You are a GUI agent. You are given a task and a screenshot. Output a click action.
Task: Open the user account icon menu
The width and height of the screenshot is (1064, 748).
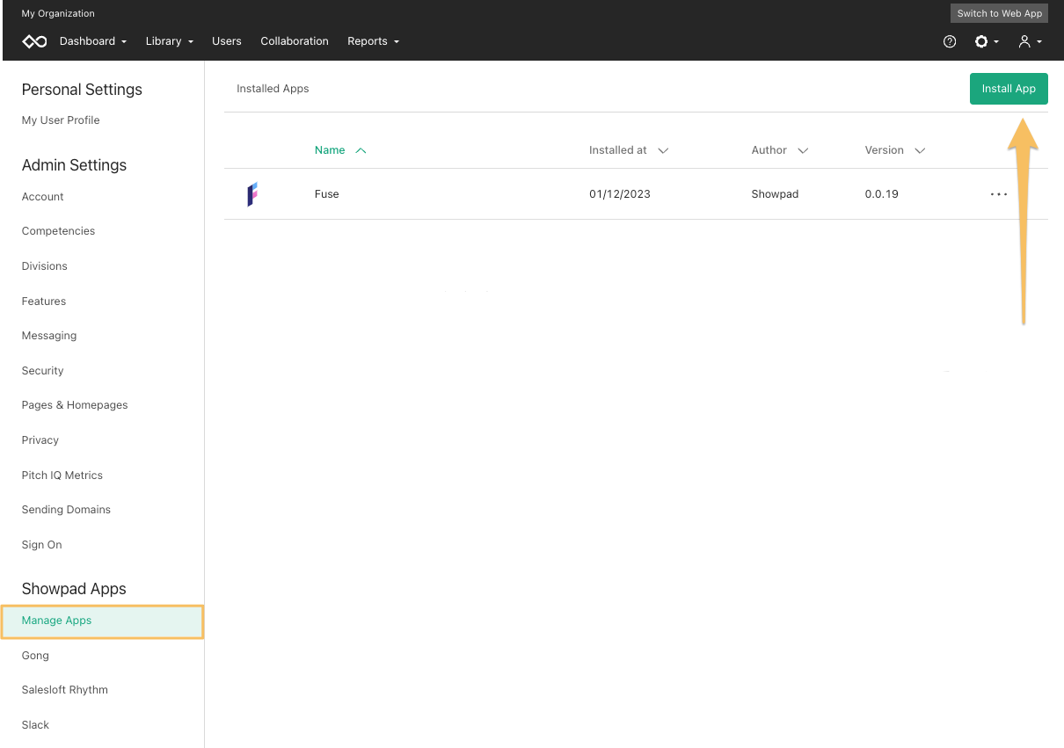(x=1030, y=41)
